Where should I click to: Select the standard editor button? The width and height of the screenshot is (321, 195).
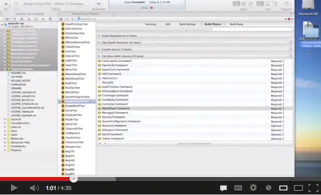tap(236, 3)
